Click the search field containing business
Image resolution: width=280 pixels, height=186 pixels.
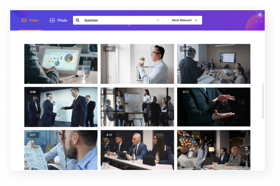118,20
